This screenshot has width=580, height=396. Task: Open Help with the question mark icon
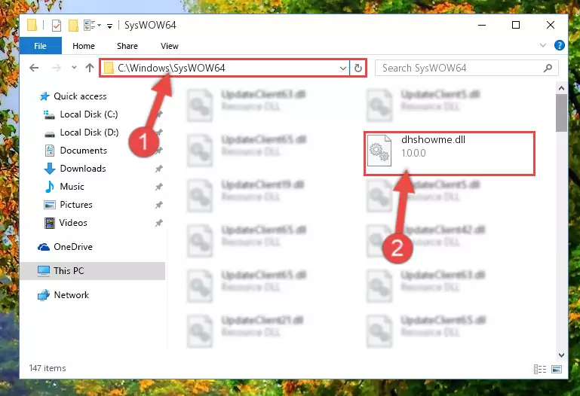[x=560, y=45]
